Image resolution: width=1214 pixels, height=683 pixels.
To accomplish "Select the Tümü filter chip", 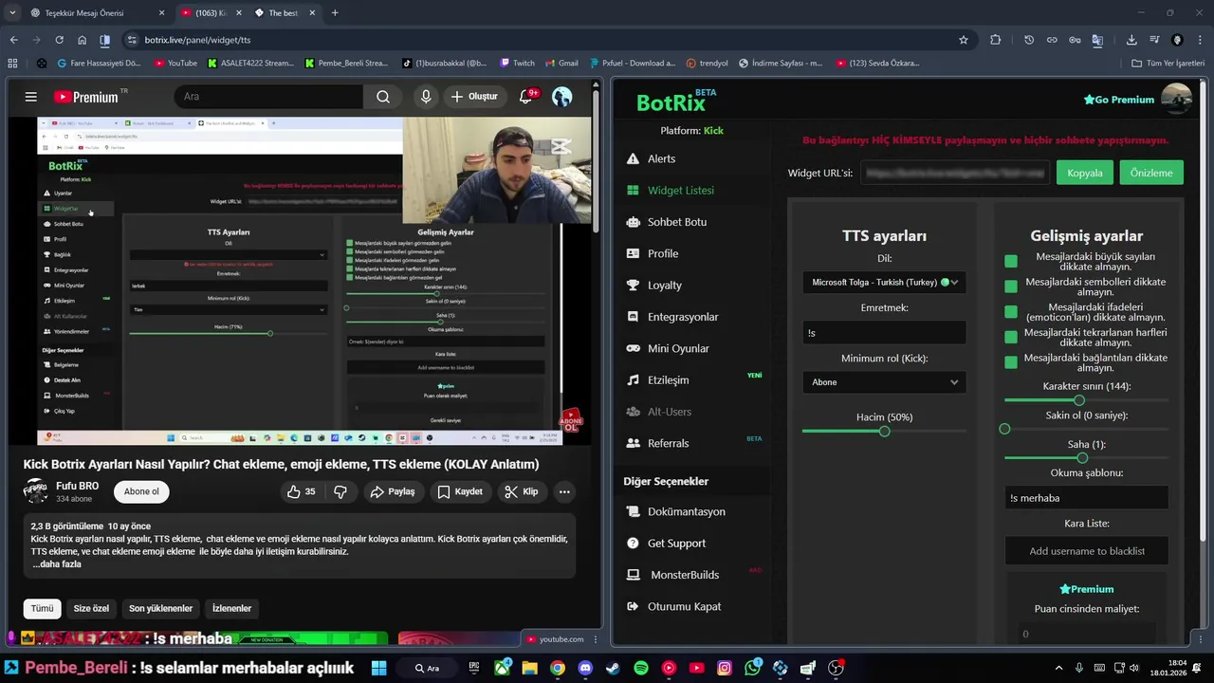I will click(x=42, y=608).
